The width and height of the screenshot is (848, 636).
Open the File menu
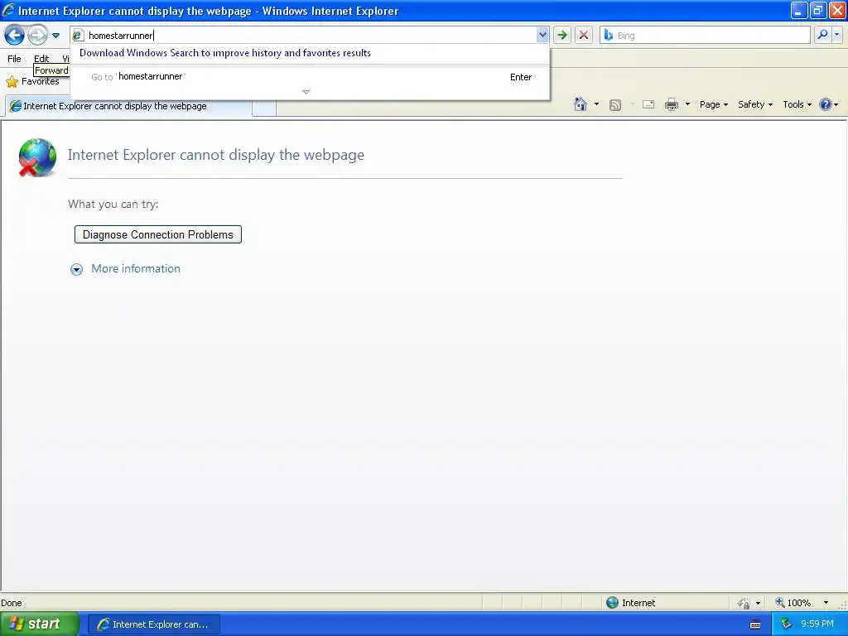[x=15, y=59]
